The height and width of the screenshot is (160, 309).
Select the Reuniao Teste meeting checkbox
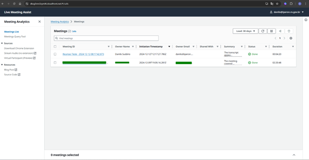tap(55, 54)
